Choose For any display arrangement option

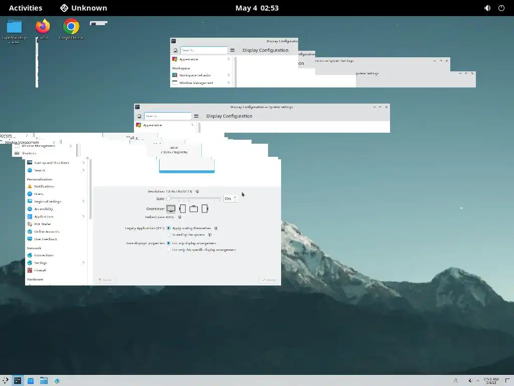(x=169, y=243)
